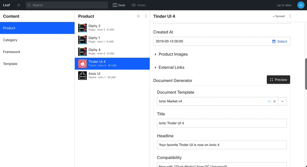The height and width of the screenshot is (167, 307).
Task: Switch to the Vision tool
Action: click(x=138, y=5)
